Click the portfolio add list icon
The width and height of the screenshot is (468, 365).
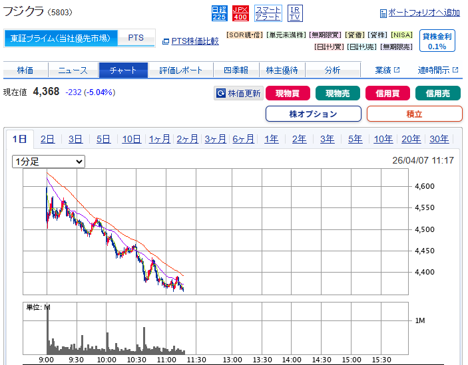[383, 13]
